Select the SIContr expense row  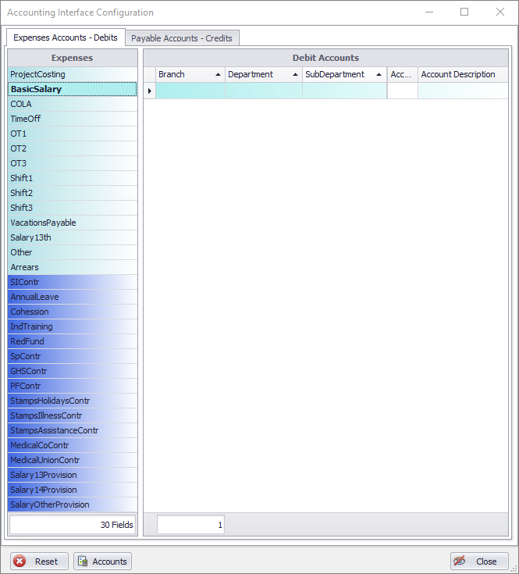73,282
